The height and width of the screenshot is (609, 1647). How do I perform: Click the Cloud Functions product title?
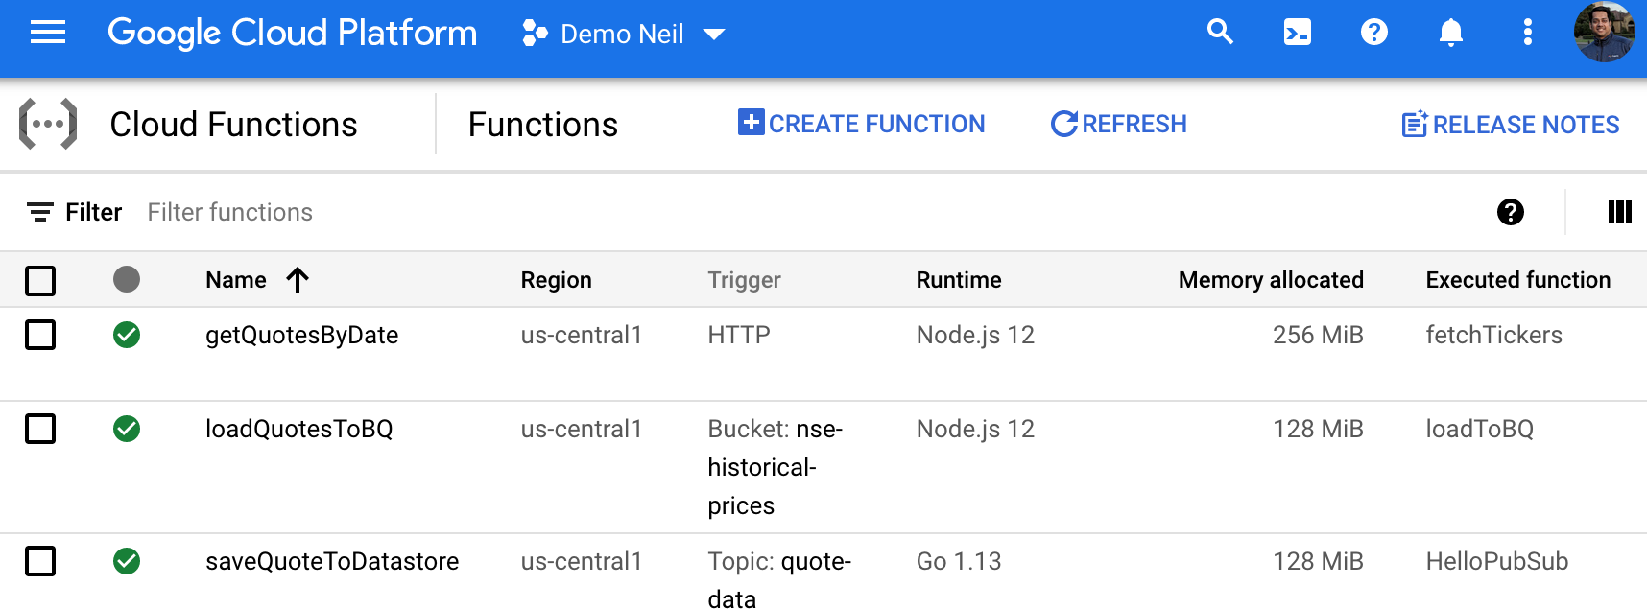[233, 125]
